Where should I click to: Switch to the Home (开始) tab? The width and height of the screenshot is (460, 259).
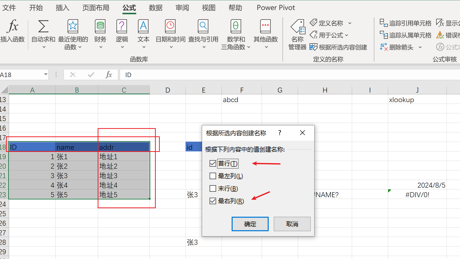[36, 8]
